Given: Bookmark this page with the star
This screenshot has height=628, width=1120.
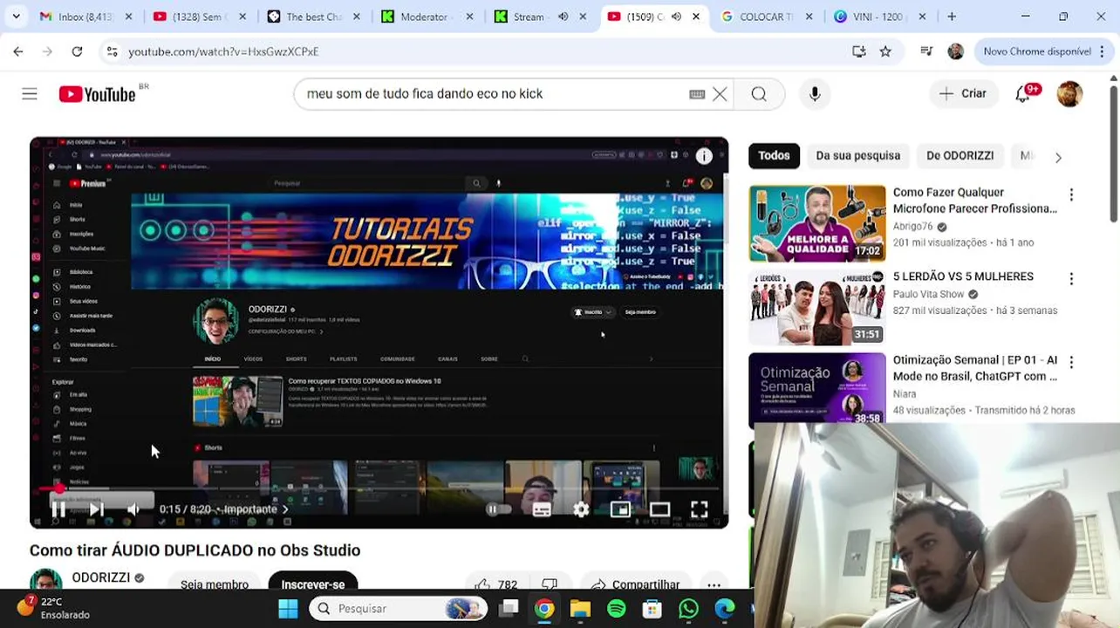Looking at the screenshot, I should 885,51.
